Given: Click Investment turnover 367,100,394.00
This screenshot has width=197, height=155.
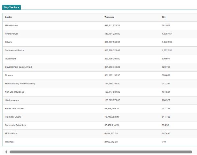Looking at the screenshot, I should (112, 59).
